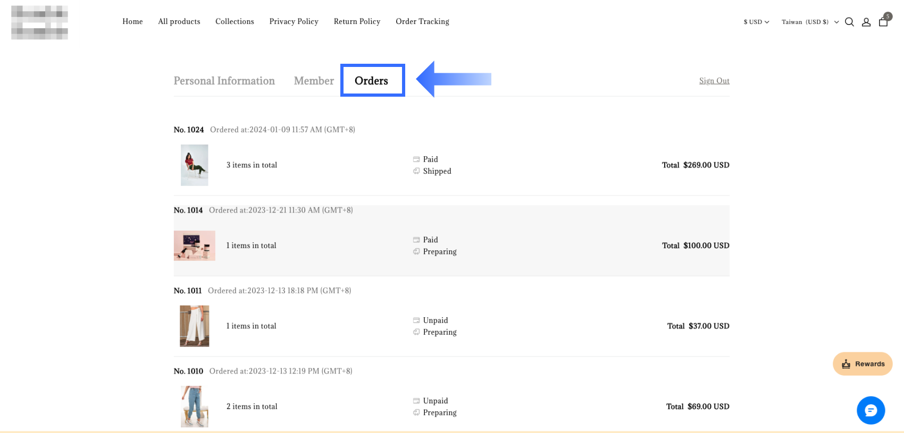Viewport: 904px width, 433px height.
Task: Open the Return Policy link
Action: tap(357, 22)
